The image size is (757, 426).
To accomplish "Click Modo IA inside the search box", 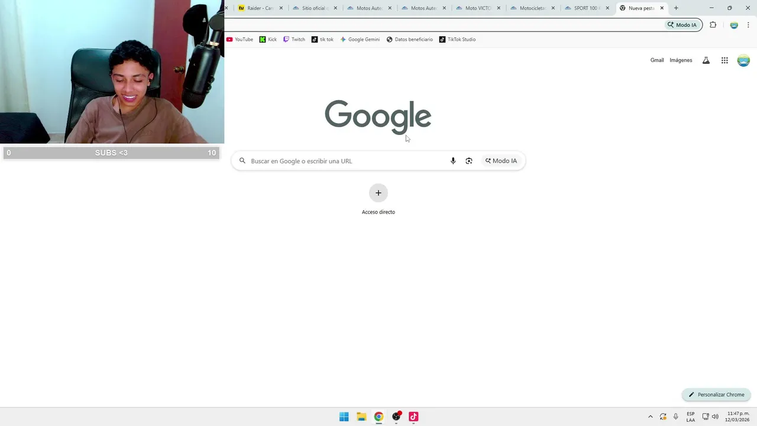I will [x=501, y=161].
